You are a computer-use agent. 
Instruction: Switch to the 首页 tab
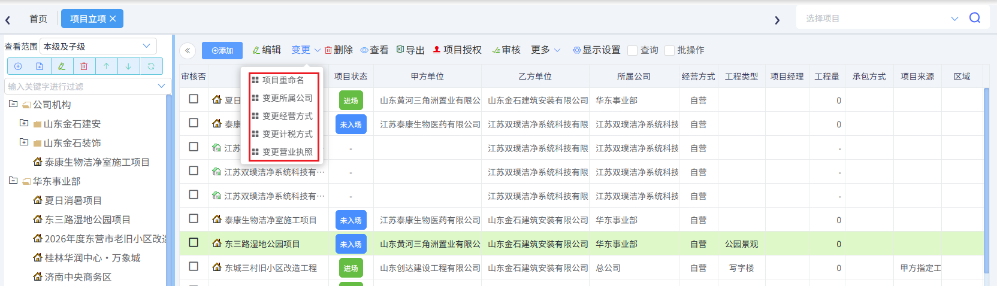pos(38,19)
